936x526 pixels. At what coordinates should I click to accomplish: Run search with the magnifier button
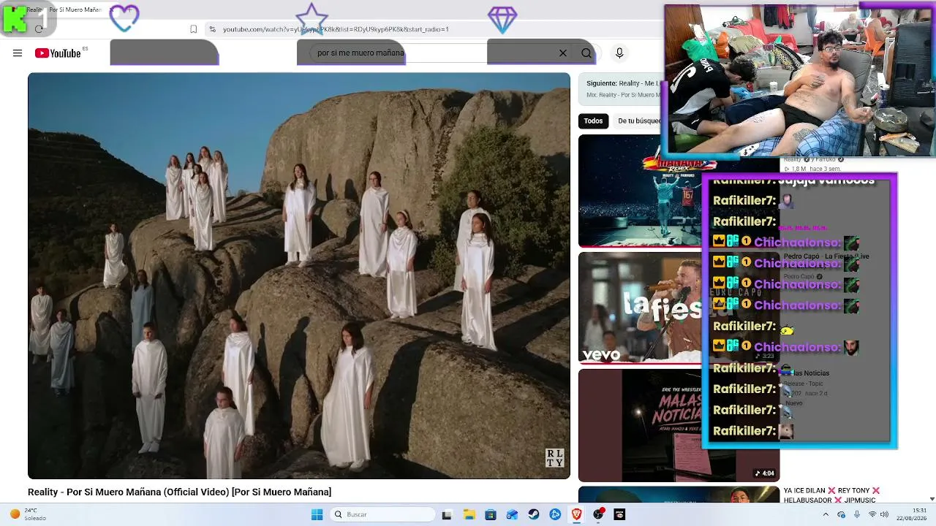586,53
